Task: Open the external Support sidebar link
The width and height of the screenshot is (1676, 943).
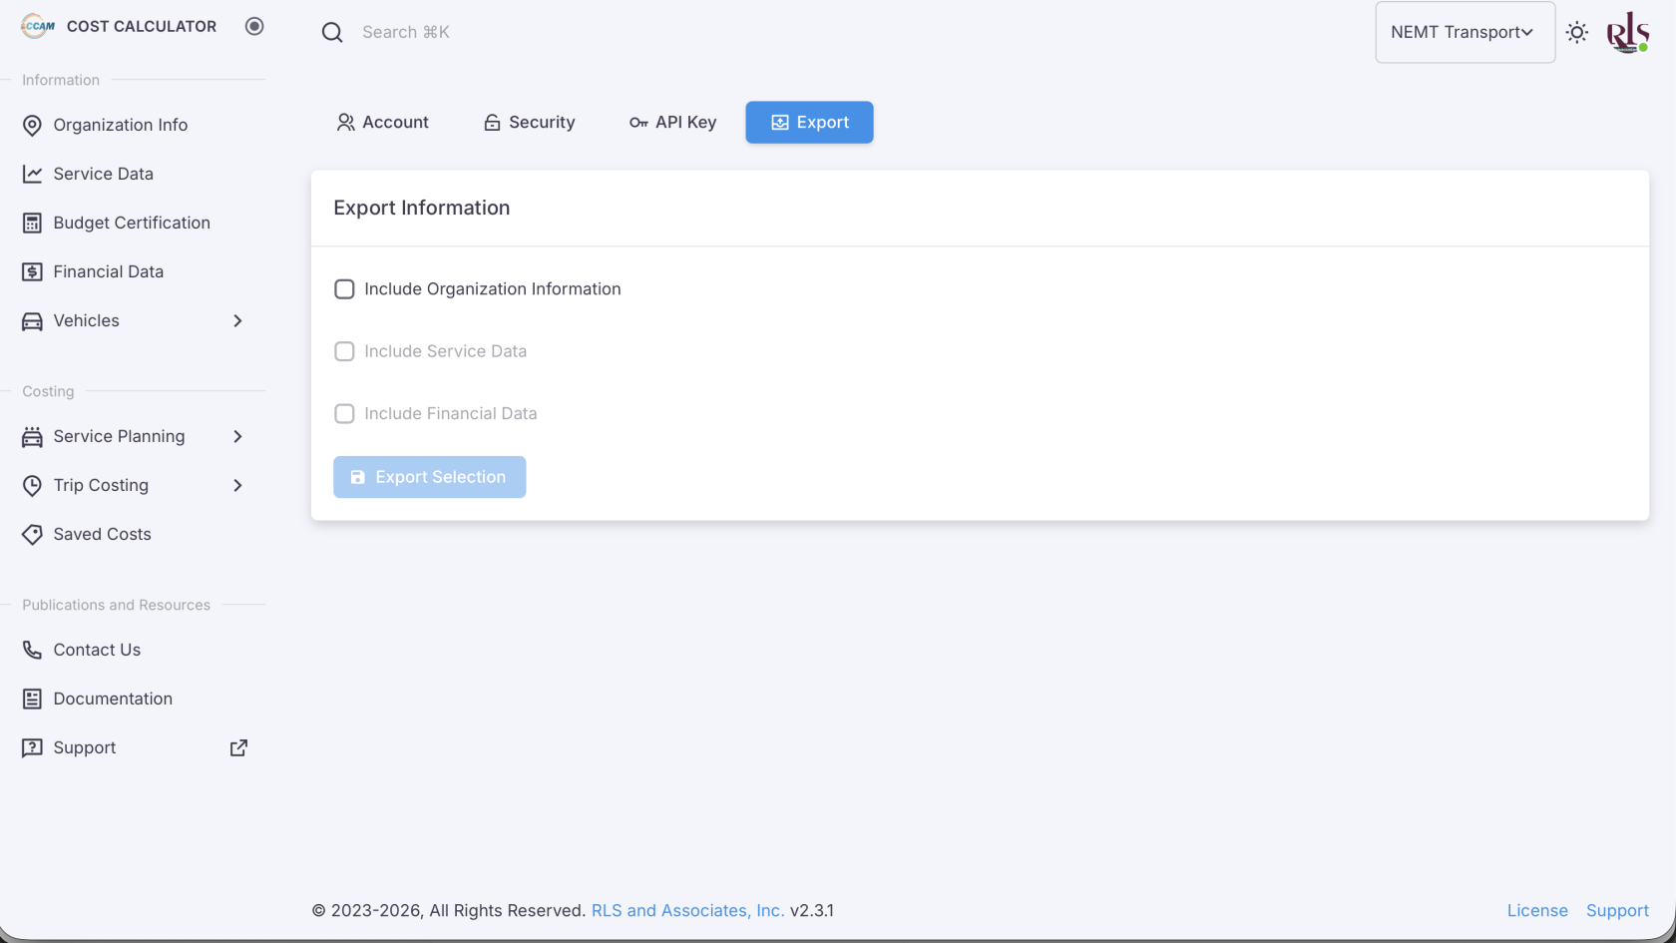Action: coord(85,747)
